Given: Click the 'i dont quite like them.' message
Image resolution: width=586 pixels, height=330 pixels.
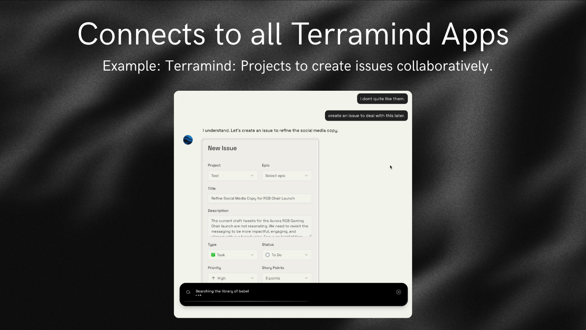Looking at the screenshot, I should click(382, 99).
